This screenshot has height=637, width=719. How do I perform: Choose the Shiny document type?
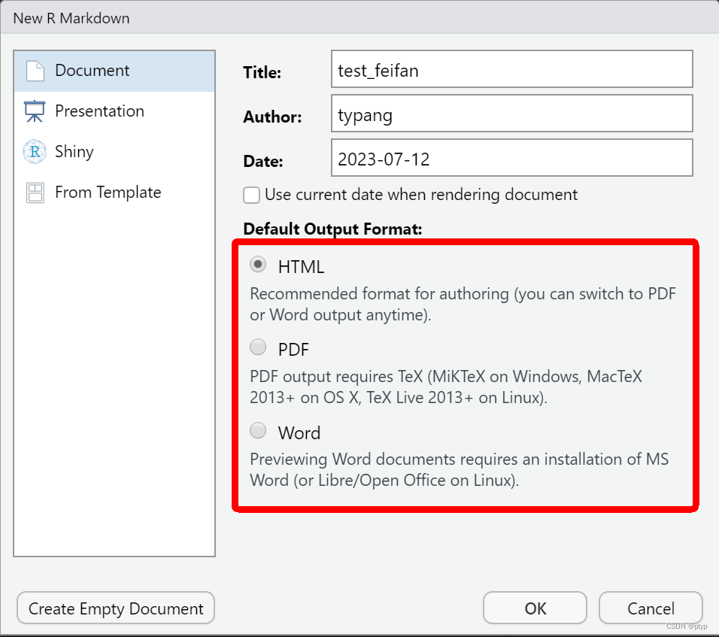point(114,152)
